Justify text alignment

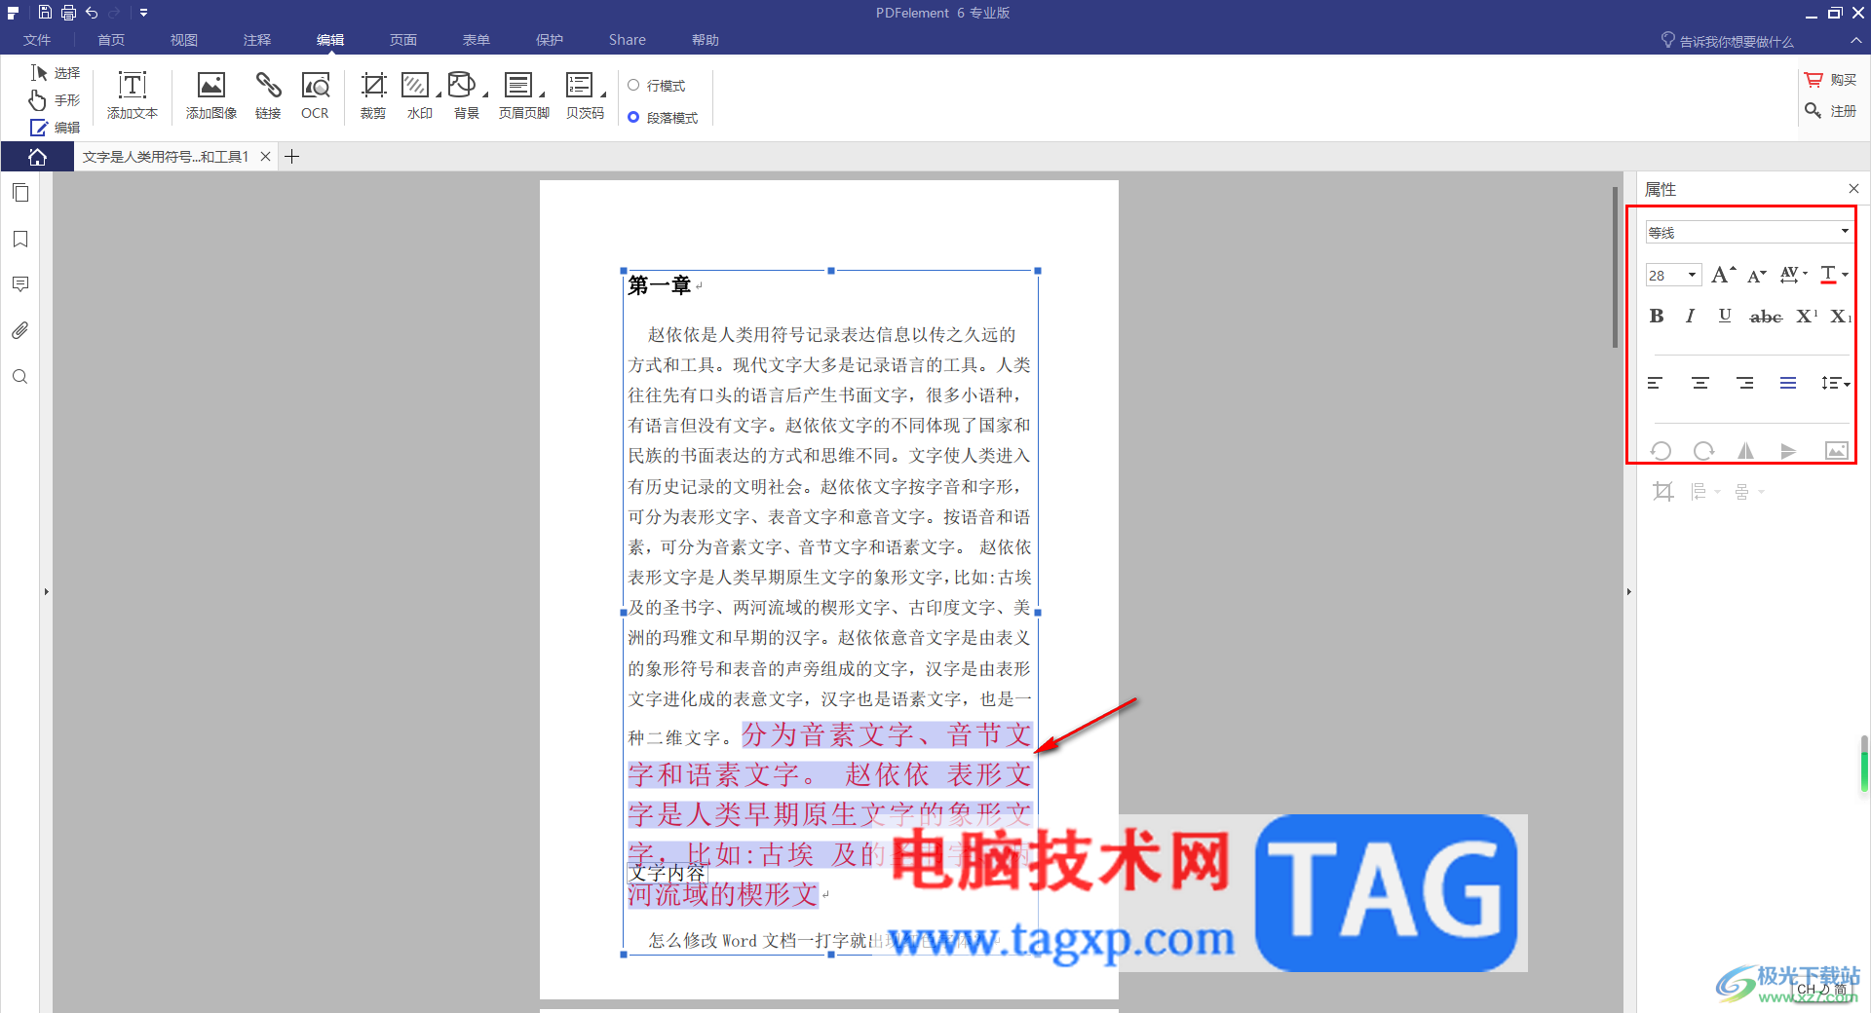[x=1787, y=383]
